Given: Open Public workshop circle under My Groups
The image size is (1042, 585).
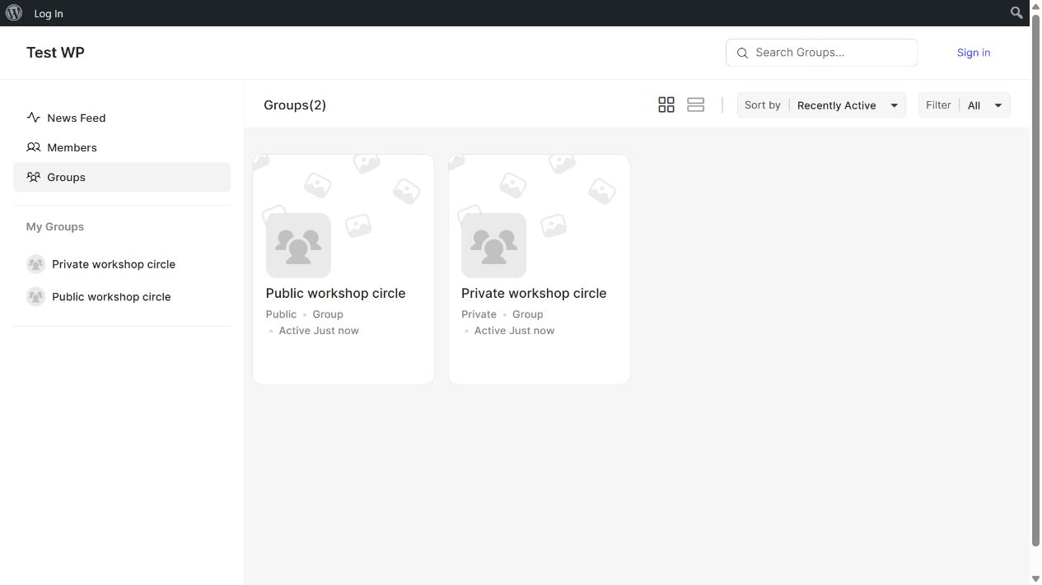Looking at the screenshot, I should pyautogui.click(x=111, y=297).
